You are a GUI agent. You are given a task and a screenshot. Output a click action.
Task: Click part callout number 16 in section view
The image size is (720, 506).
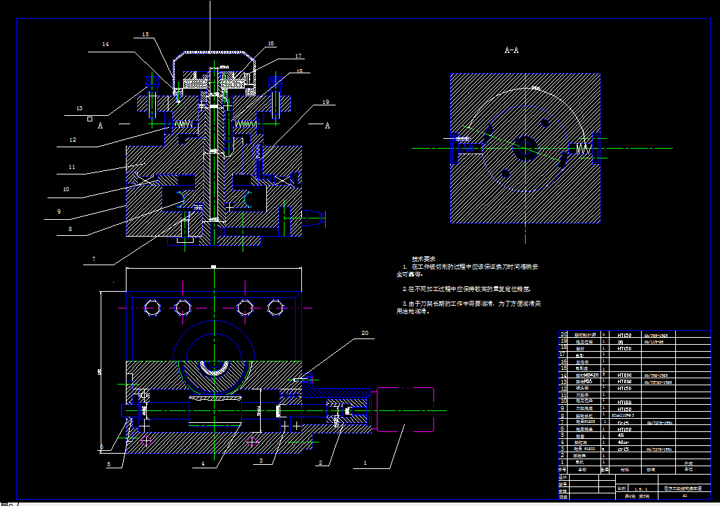tap(271, 43)
